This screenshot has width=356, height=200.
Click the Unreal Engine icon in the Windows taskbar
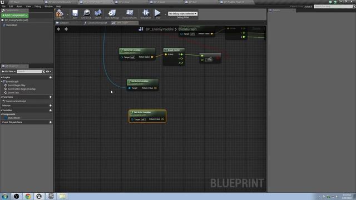click(x=39, y=196)
